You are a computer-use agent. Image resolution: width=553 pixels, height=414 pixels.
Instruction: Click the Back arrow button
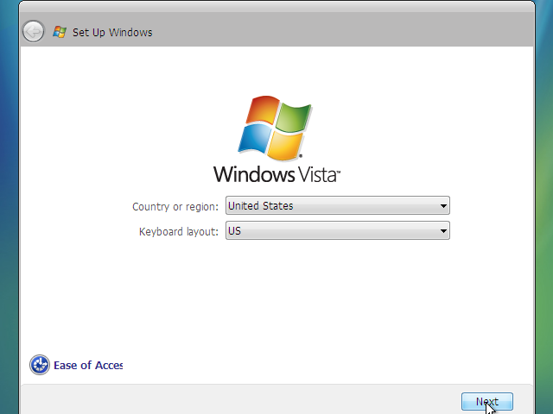(33, 31)
